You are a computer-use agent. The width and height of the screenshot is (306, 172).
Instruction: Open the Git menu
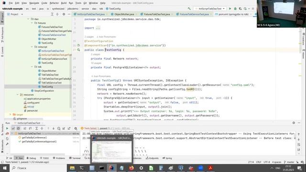click(x=85, y=3)
